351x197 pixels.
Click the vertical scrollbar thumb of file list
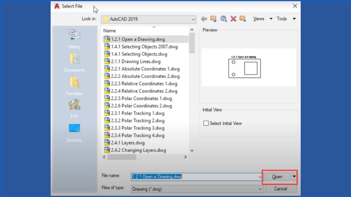pyautogui.click(x=192, y=43)
